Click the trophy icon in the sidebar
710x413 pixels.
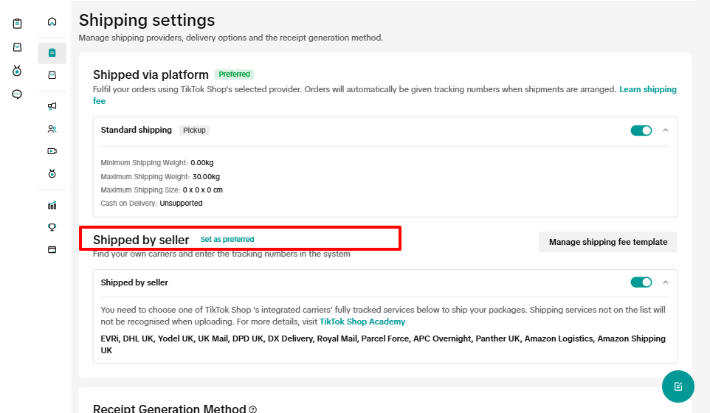point(52,227)
